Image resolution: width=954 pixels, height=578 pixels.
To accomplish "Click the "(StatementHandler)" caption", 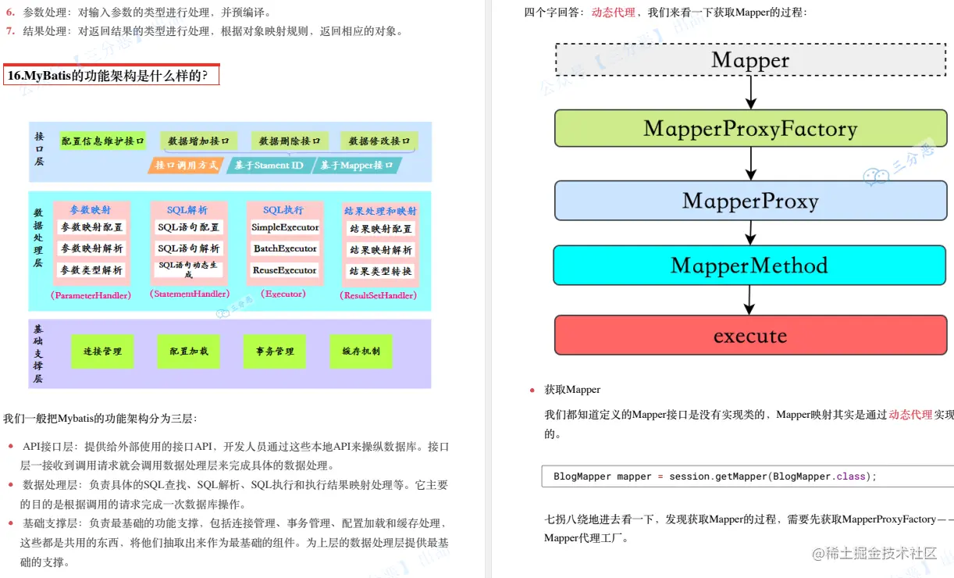I will [190, 294].
